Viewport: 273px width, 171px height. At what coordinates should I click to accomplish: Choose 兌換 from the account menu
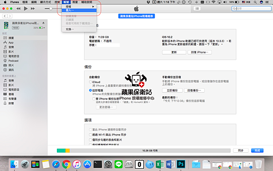(x=79, y=29)
